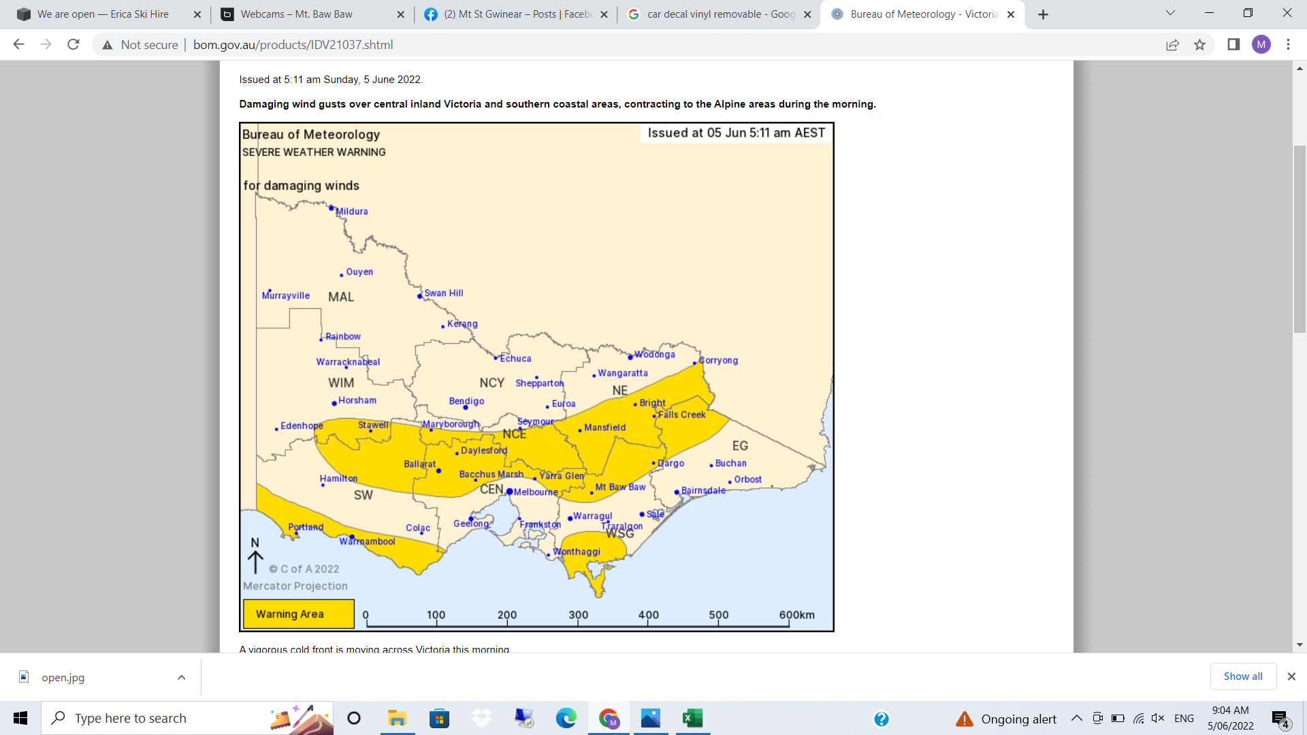
Task: Click the reload page icon
Action: tap(73, 45)
